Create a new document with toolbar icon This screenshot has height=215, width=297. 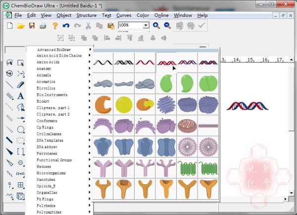point(10,25)
